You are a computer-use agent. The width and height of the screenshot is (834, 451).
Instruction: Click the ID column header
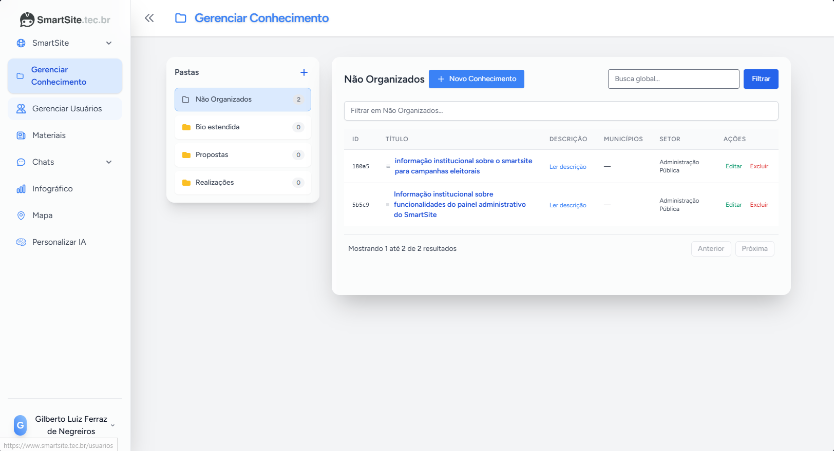tap(355, 139)
